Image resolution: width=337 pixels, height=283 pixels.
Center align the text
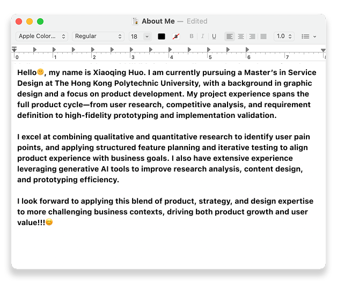coord(241,36)
